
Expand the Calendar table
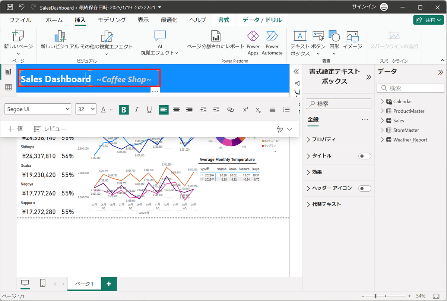click(383, 101)
